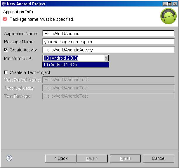Select 10 (Android 2.3.3) from dropdown list
The width and height of the screenshot is (179, 168).
76,65
